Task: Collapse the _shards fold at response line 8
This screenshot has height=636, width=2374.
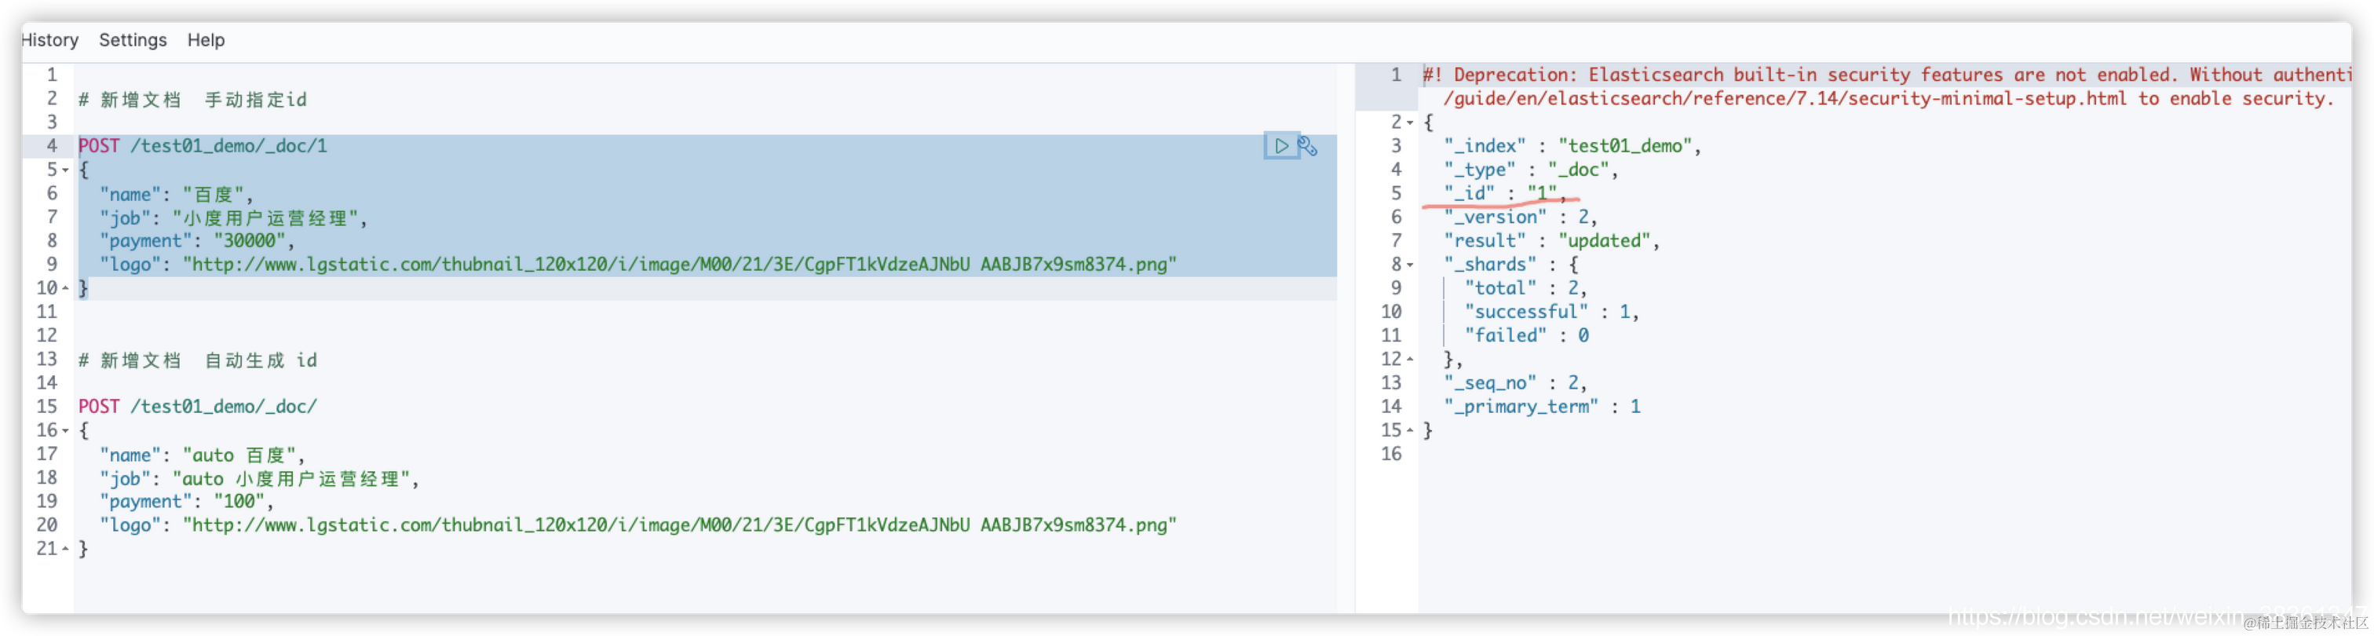Action: (x=1410, y=265)
